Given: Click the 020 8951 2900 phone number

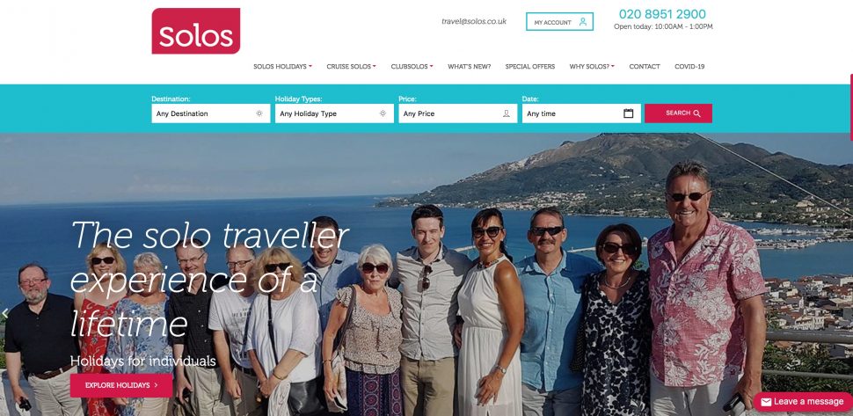Looking at the screenshot, I should point(662,14).
